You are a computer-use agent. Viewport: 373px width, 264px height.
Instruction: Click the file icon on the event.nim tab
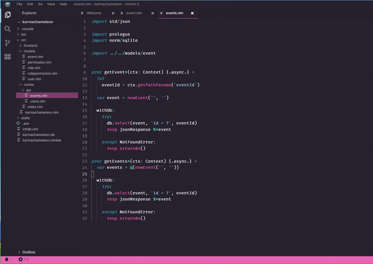click(x=122, y=13)
